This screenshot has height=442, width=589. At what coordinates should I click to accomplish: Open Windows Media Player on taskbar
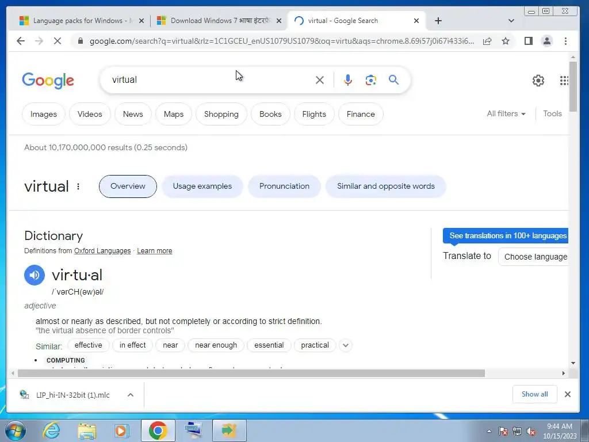tap(122, 430)
